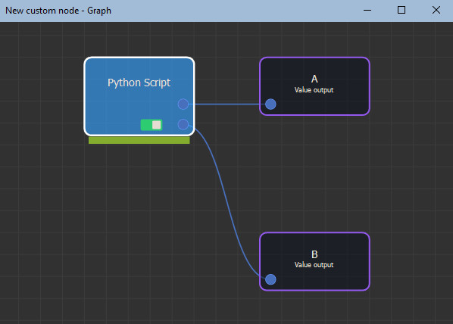Click the "B" node title label
Image resolution: width=453 pixels, height=324 pixels.
(x=314, y=254)
